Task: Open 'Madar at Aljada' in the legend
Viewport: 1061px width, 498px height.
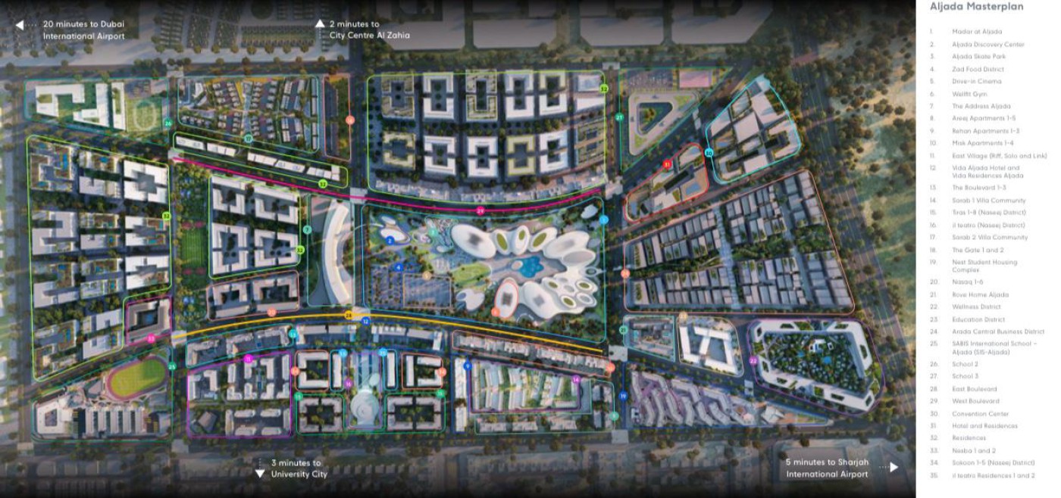Action: click(x=977, y=32)
